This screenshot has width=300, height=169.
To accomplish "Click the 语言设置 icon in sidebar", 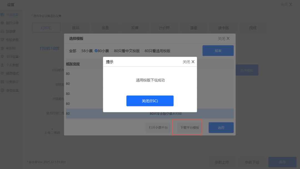I will point(2,90).
